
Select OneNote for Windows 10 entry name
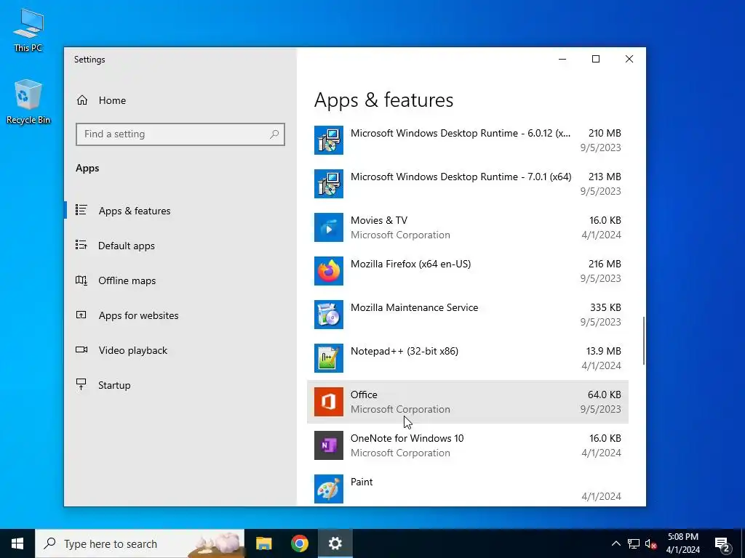point(407,438)
